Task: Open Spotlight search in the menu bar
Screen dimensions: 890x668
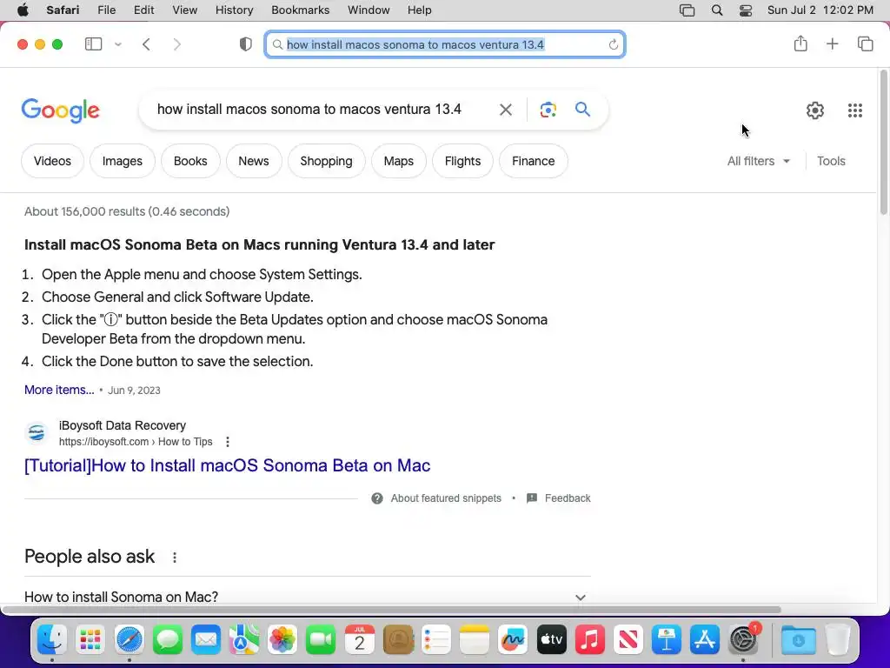Action: (717, 10)
